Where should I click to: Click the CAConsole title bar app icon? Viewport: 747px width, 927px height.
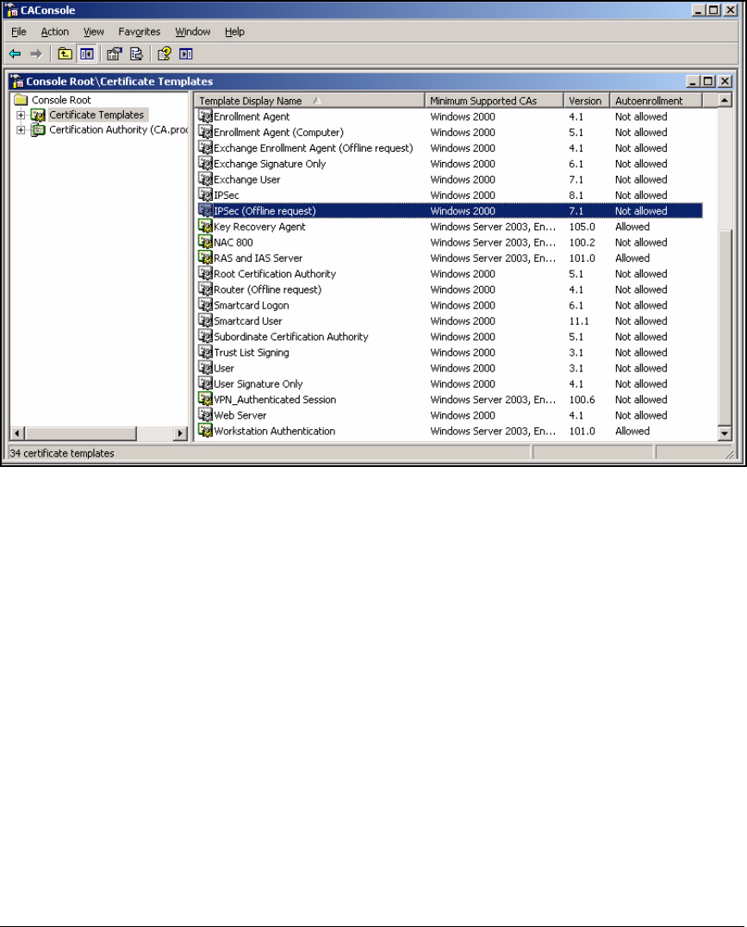pos(12,10)
